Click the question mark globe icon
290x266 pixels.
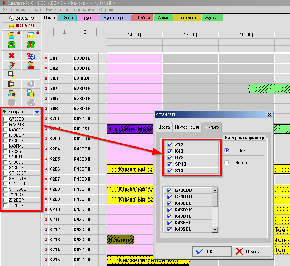click(x=31, y=56)
